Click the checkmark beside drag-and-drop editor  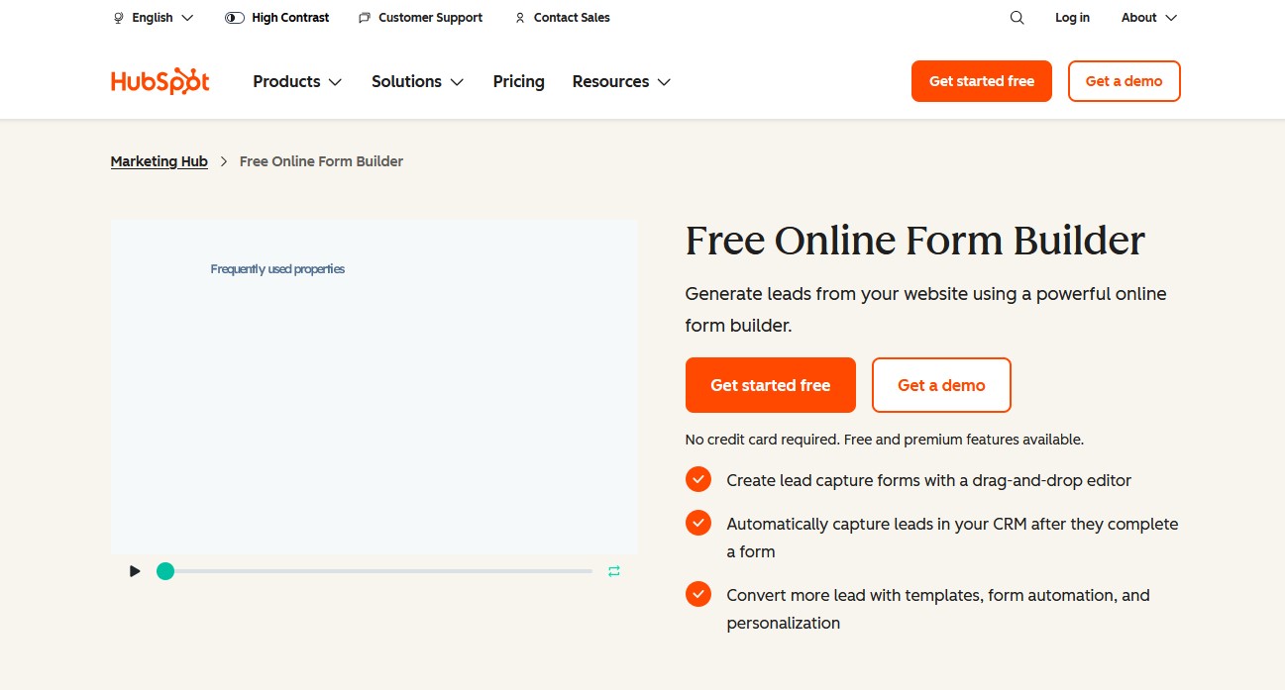(x=698, y=479)
